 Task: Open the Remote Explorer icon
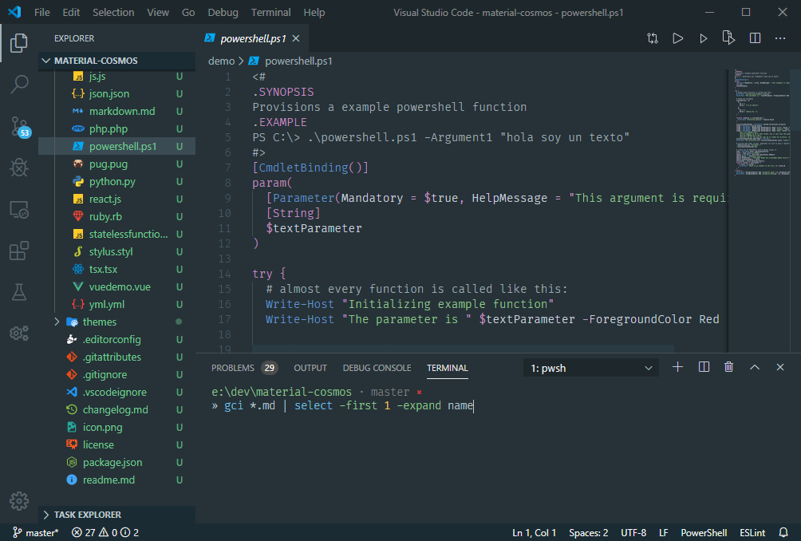point(19,209)
